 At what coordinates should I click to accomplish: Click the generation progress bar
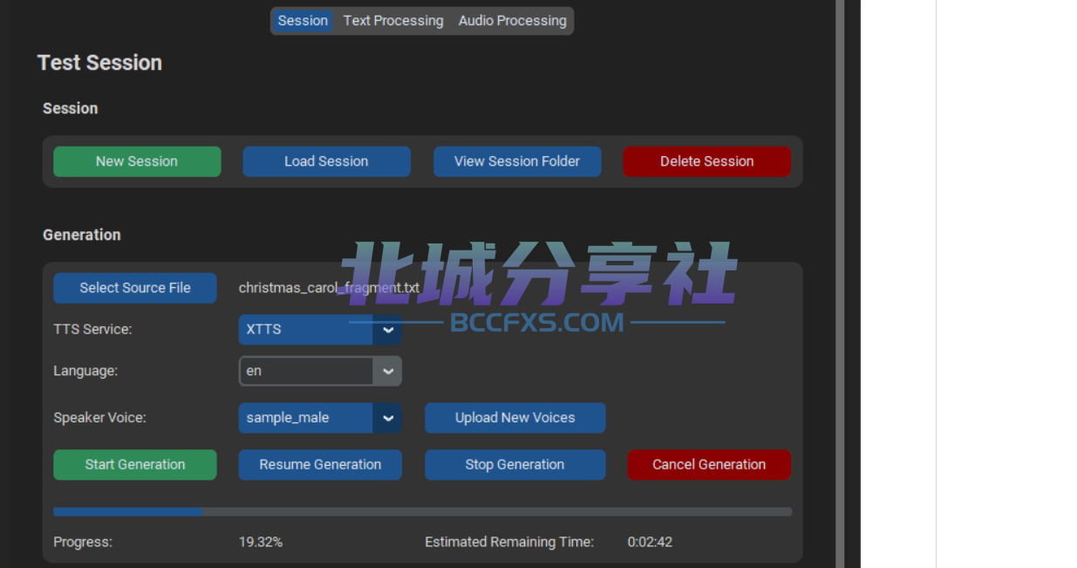pos(423,512)
